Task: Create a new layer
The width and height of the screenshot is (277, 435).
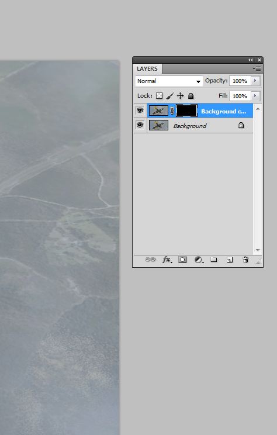Action: (230, 260)
